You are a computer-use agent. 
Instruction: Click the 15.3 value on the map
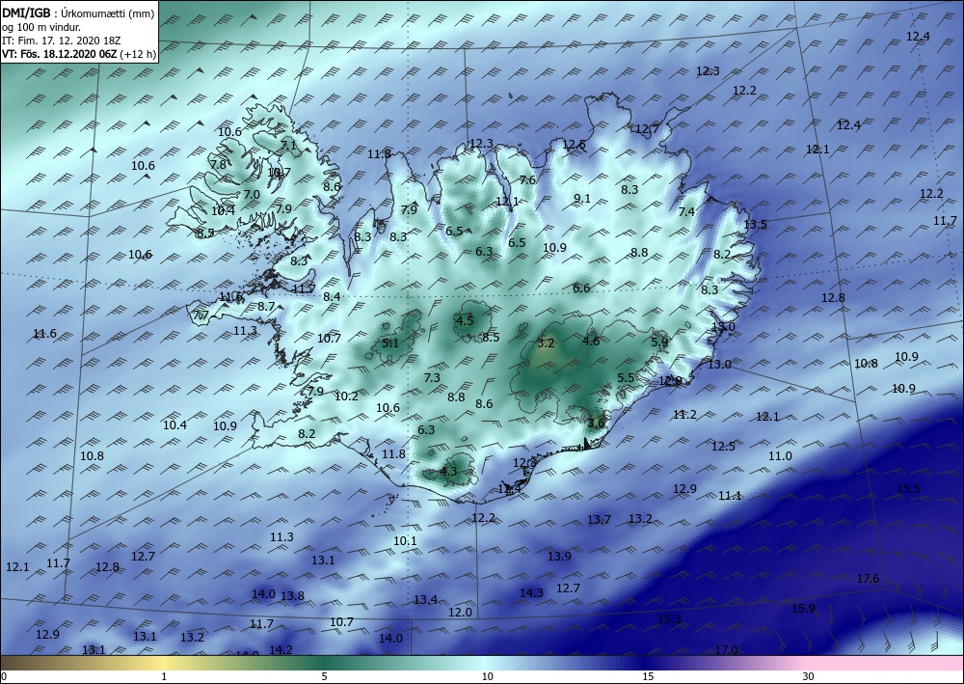click(670, 618)
